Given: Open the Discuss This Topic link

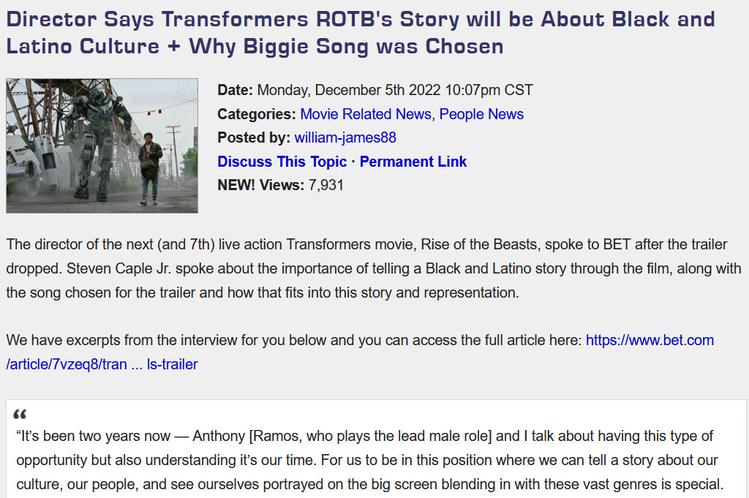Looking at the screenshot, I should [x=282, y=162].
